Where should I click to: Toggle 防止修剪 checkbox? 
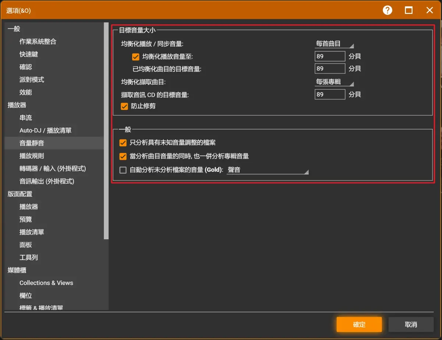click(x=124, y=106)
